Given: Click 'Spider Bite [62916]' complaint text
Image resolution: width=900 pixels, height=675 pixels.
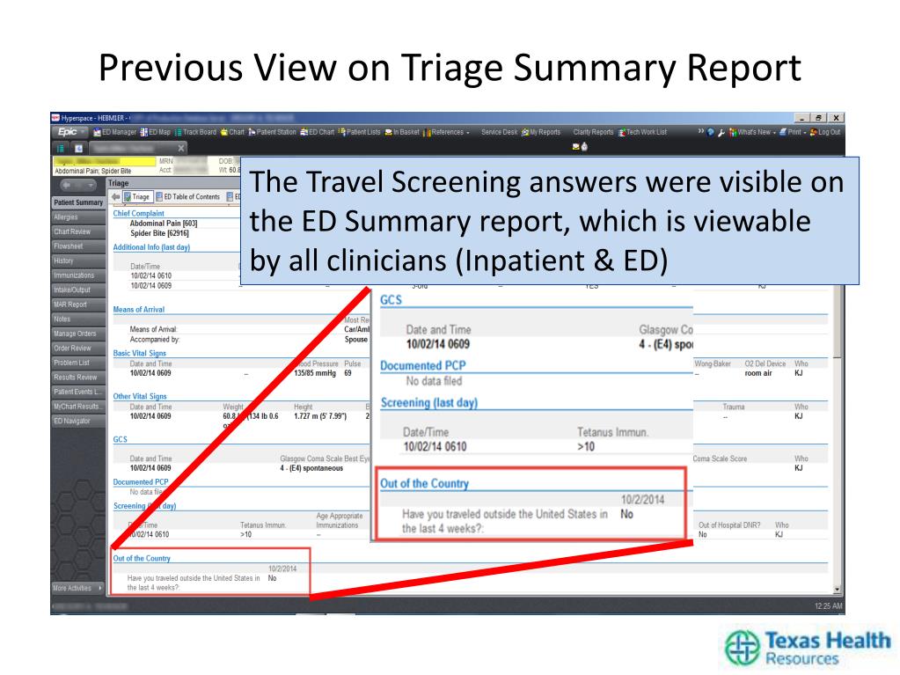Looking at the screenshot, I should (159, 233).
